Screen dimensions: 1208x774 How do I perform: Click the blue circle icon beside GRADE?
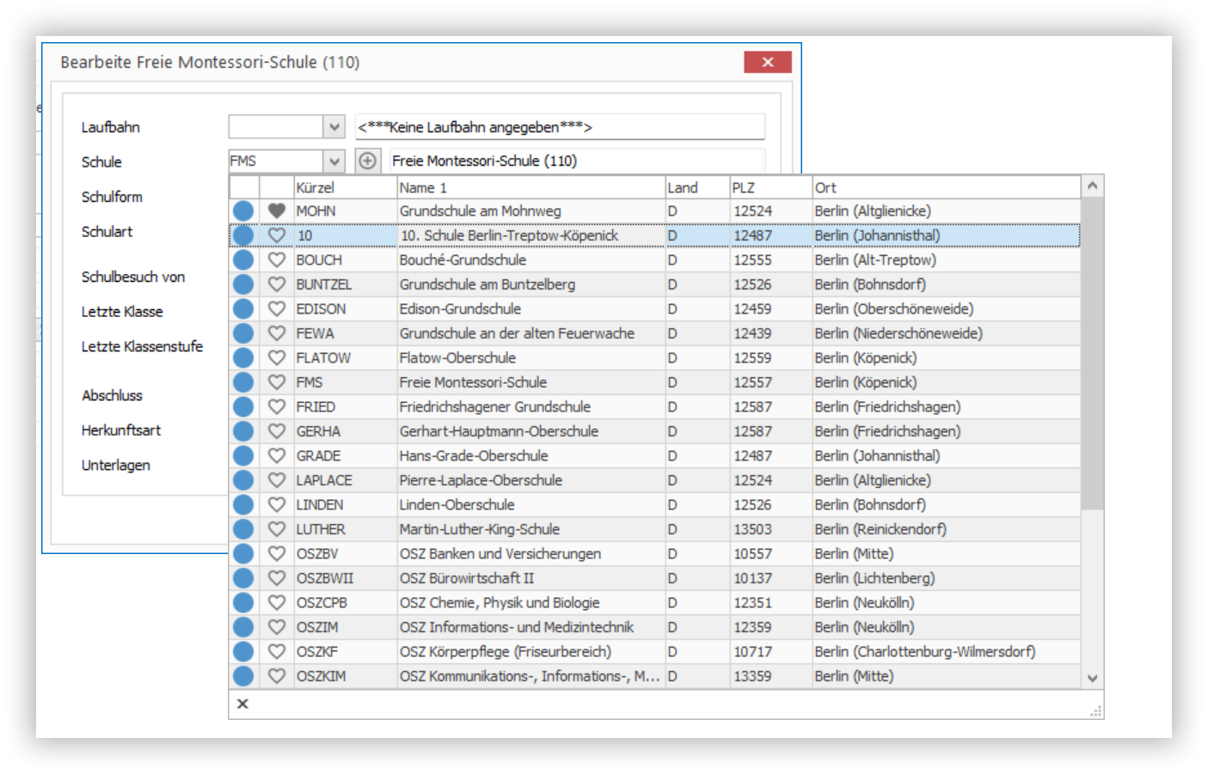244,455
